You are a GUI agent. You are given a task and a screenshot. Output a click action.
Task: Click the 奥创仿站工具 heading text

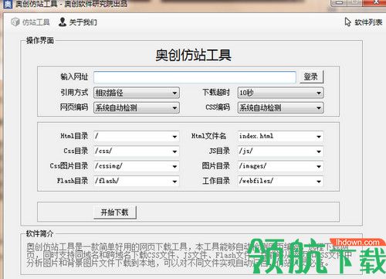click(193, 55)
